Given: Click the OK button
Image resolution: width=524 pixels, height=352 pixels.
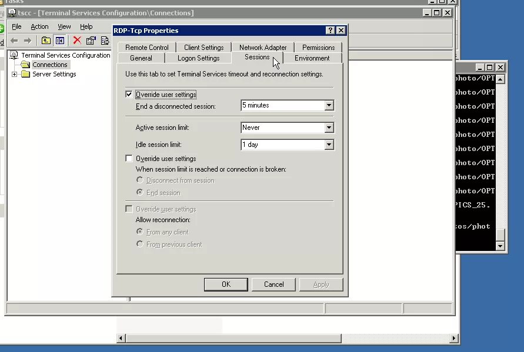Looking at the screenshot, I should pos(226,284).
